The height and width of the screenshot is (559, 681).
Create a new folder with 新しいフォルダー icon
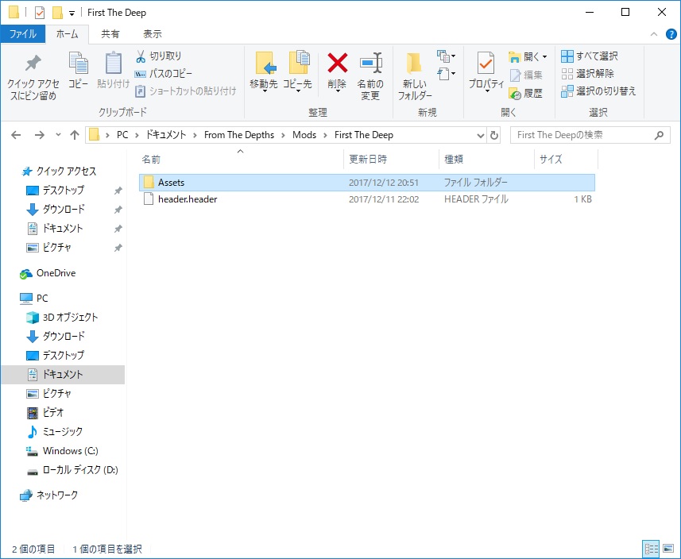(x=414, y=64)
